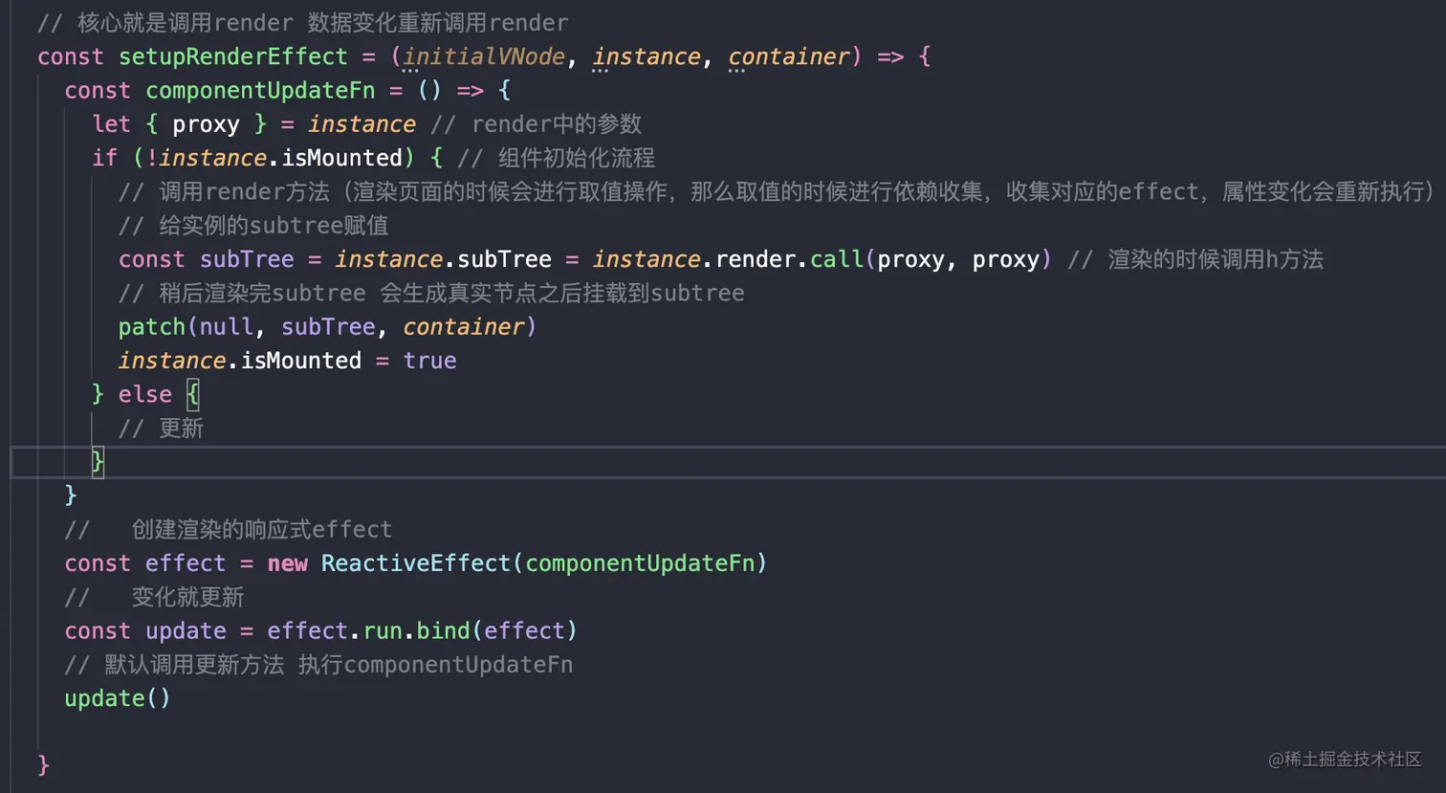Click effect.run.bind on the update line
Image resolution: width=1446 pixels, height=793 pixels.
[368, 630]
